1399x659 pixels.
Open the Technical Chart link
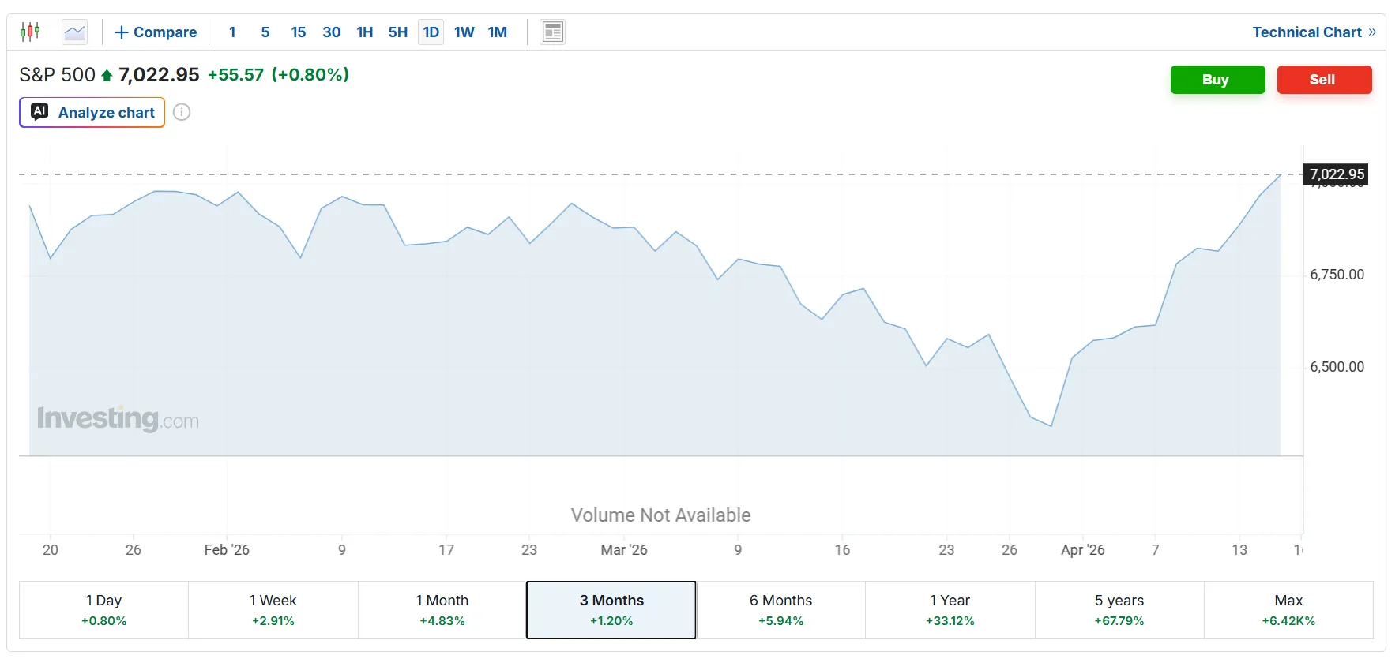tap(1314, 32)
